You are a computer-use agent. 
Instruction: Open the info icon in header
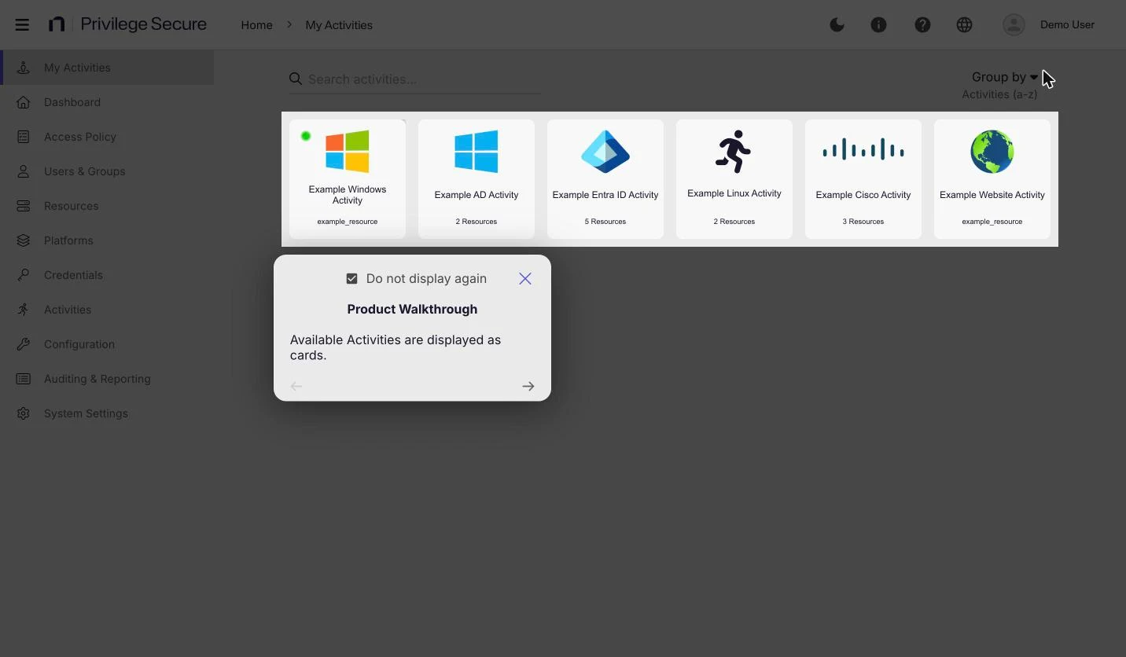879,24
